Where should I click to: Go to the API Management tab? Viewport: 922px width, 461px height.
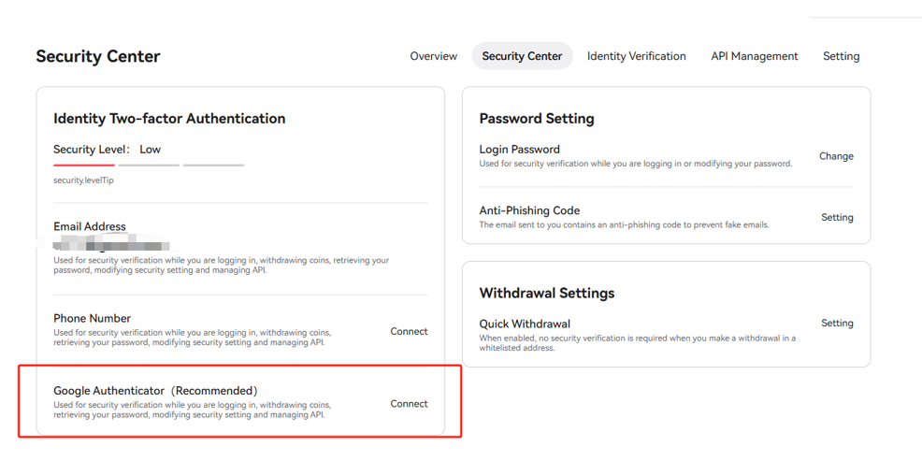[755, 56]
